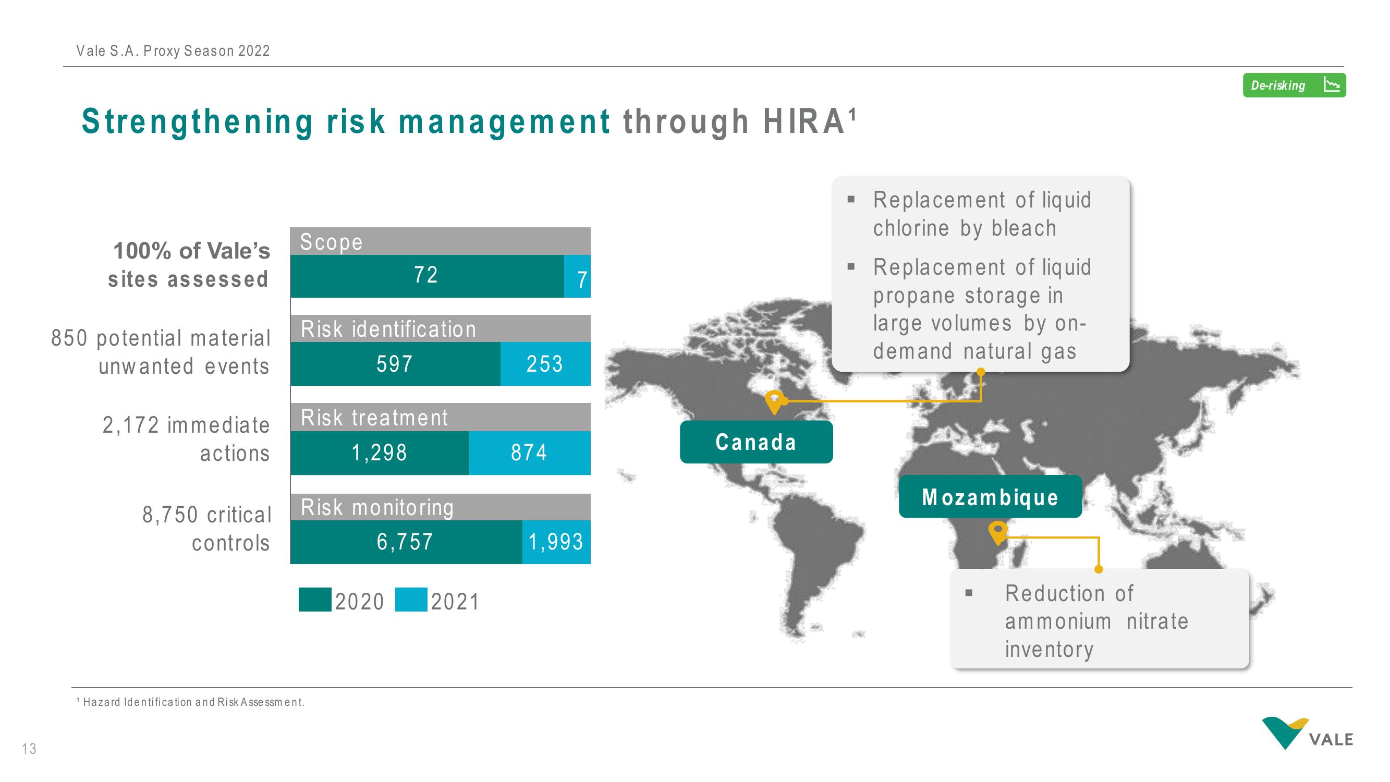Click the 2020 legend color swatch
This screenshot has width=1390, height=782.
(x=315, y=600)
